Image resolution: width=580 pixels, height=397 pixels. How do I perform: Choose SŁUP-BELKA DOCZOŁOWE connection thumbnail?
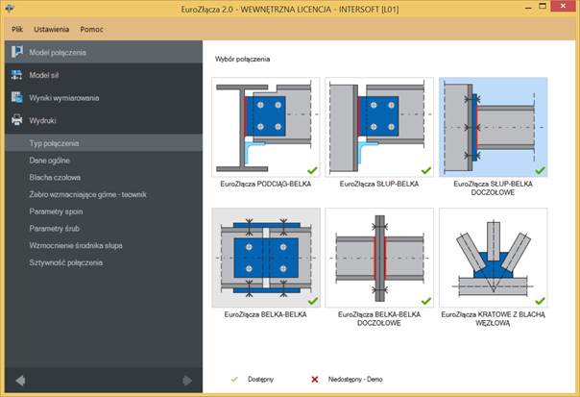click(x=493, y=127)
